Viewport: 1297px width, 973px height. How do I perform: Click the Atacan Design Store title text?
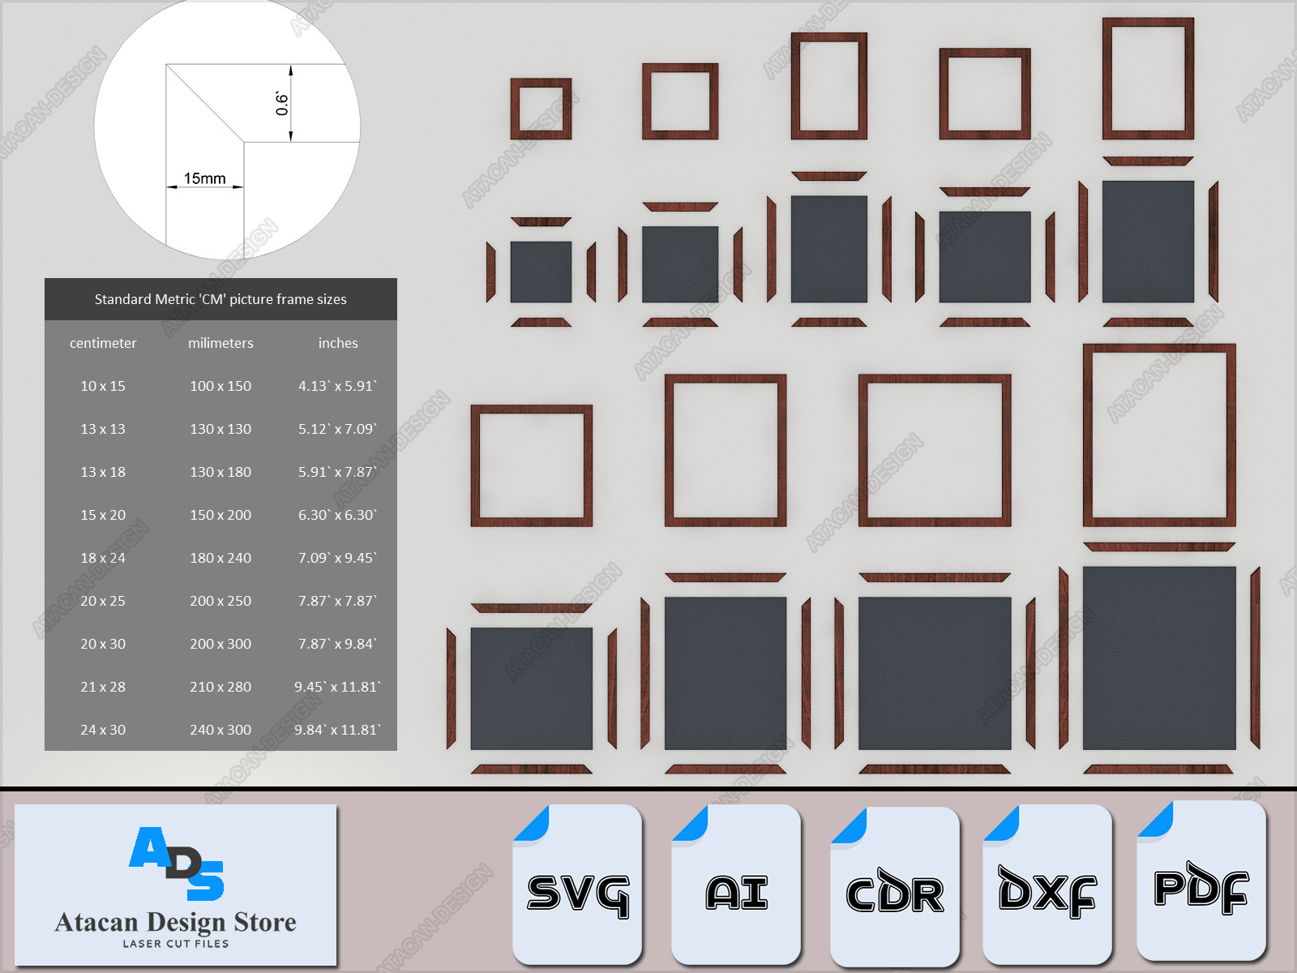coord(175,922)
